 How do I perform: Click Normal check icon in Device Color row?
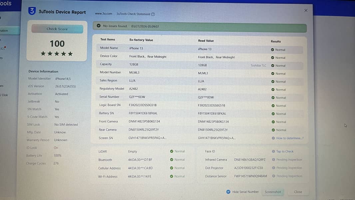pos(273,58)
